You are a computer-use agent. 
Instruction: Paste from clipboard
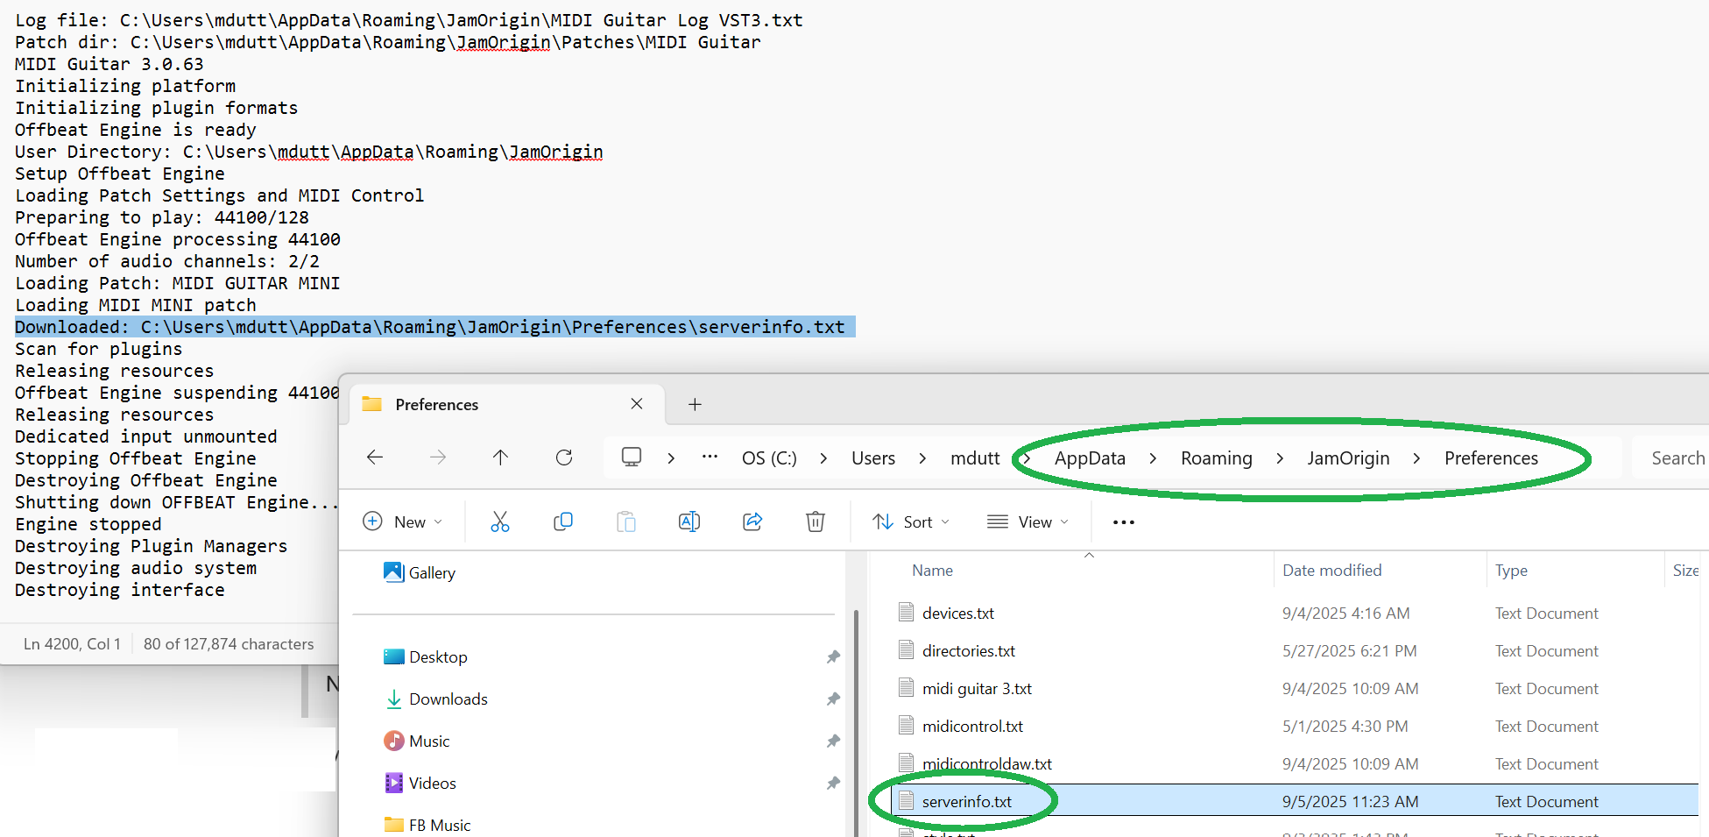626,522
